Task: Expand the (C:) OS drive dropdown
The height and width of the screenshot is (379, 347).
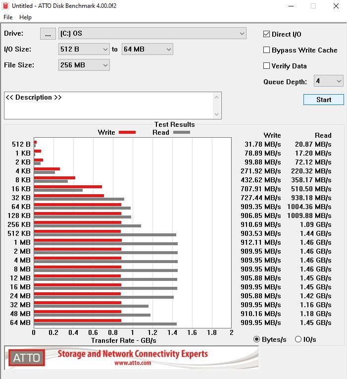Action: [x=152, y=34]
